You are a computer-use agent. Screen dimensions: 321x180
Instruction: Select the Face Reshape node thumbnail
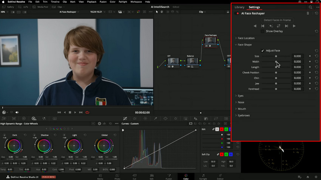[210, 40]
